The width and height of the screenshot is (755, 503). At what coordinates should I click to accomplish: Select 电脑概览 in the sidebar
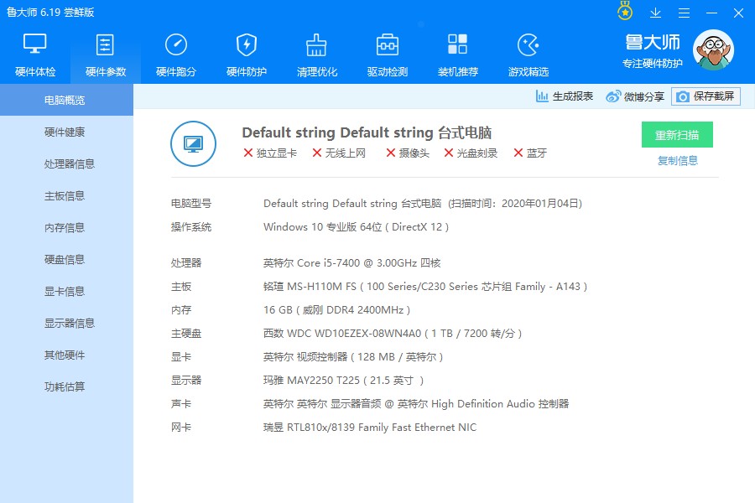pos(66,100)
